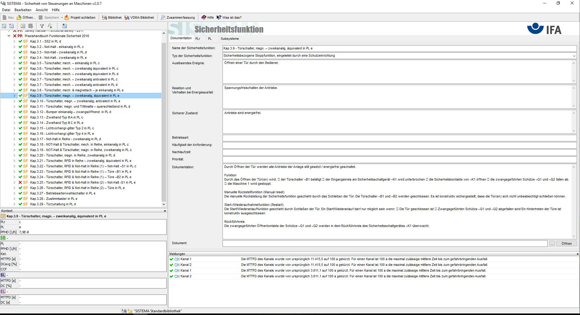Open Hilfe from the toolbar
This screenshot has width=580, height=315.
click(207, 17)
